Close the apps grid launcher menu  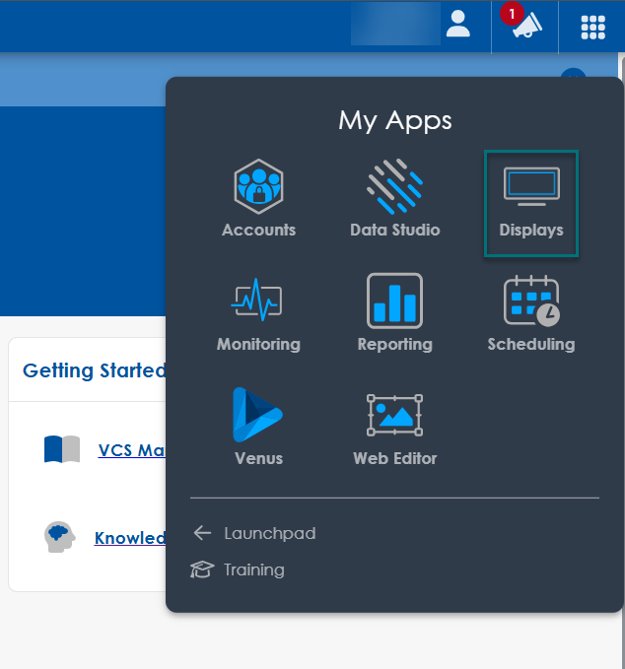click(x=592, y=27)
